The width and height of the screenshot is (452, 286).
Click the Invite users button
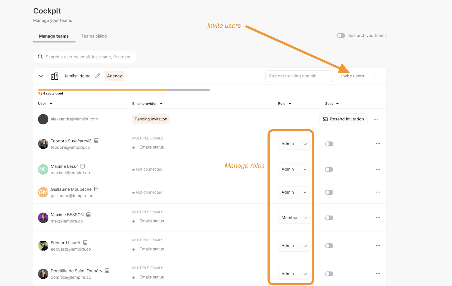pos(352,76)
